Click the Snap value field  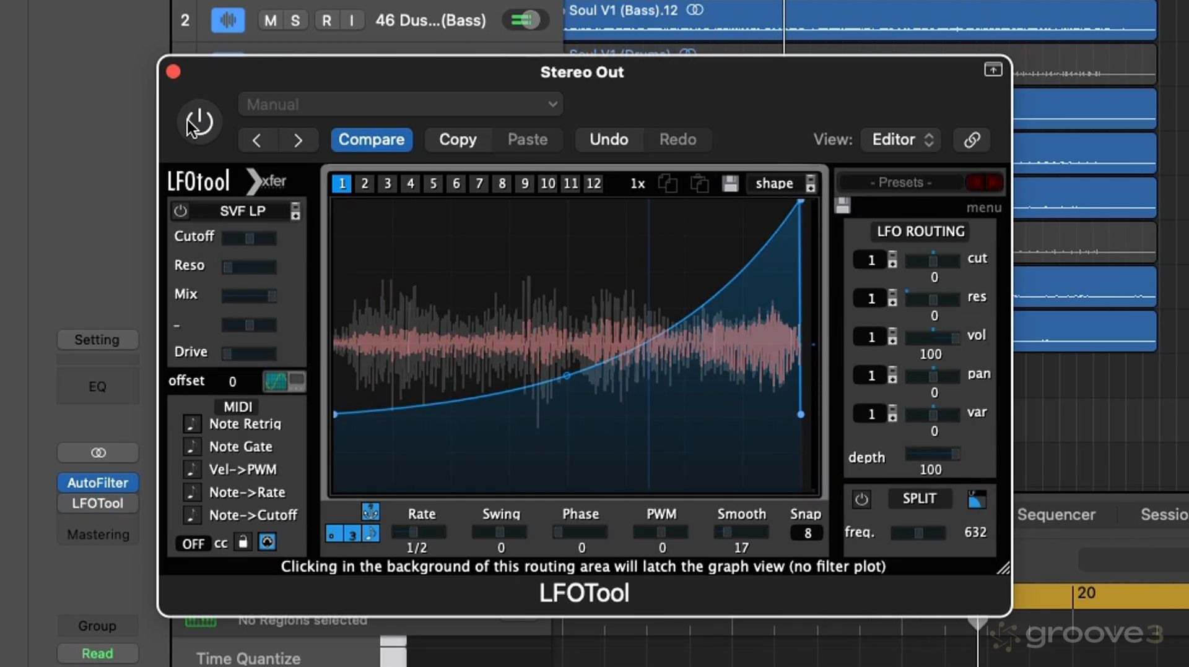tap(807, 533)
